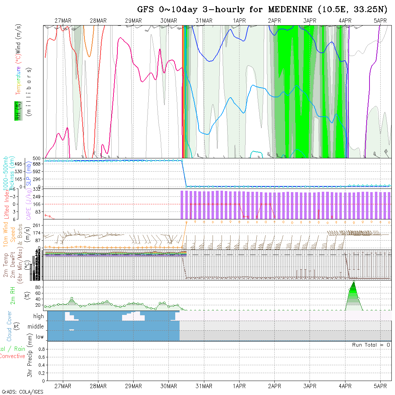Viewport: 395px width, 395px height.
Task: Click the red Lifted Index axis label
Action: pos(6,204)
